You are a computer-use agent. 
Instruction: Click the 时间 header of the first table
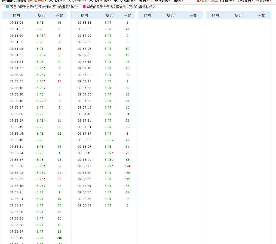pos(16,15)
